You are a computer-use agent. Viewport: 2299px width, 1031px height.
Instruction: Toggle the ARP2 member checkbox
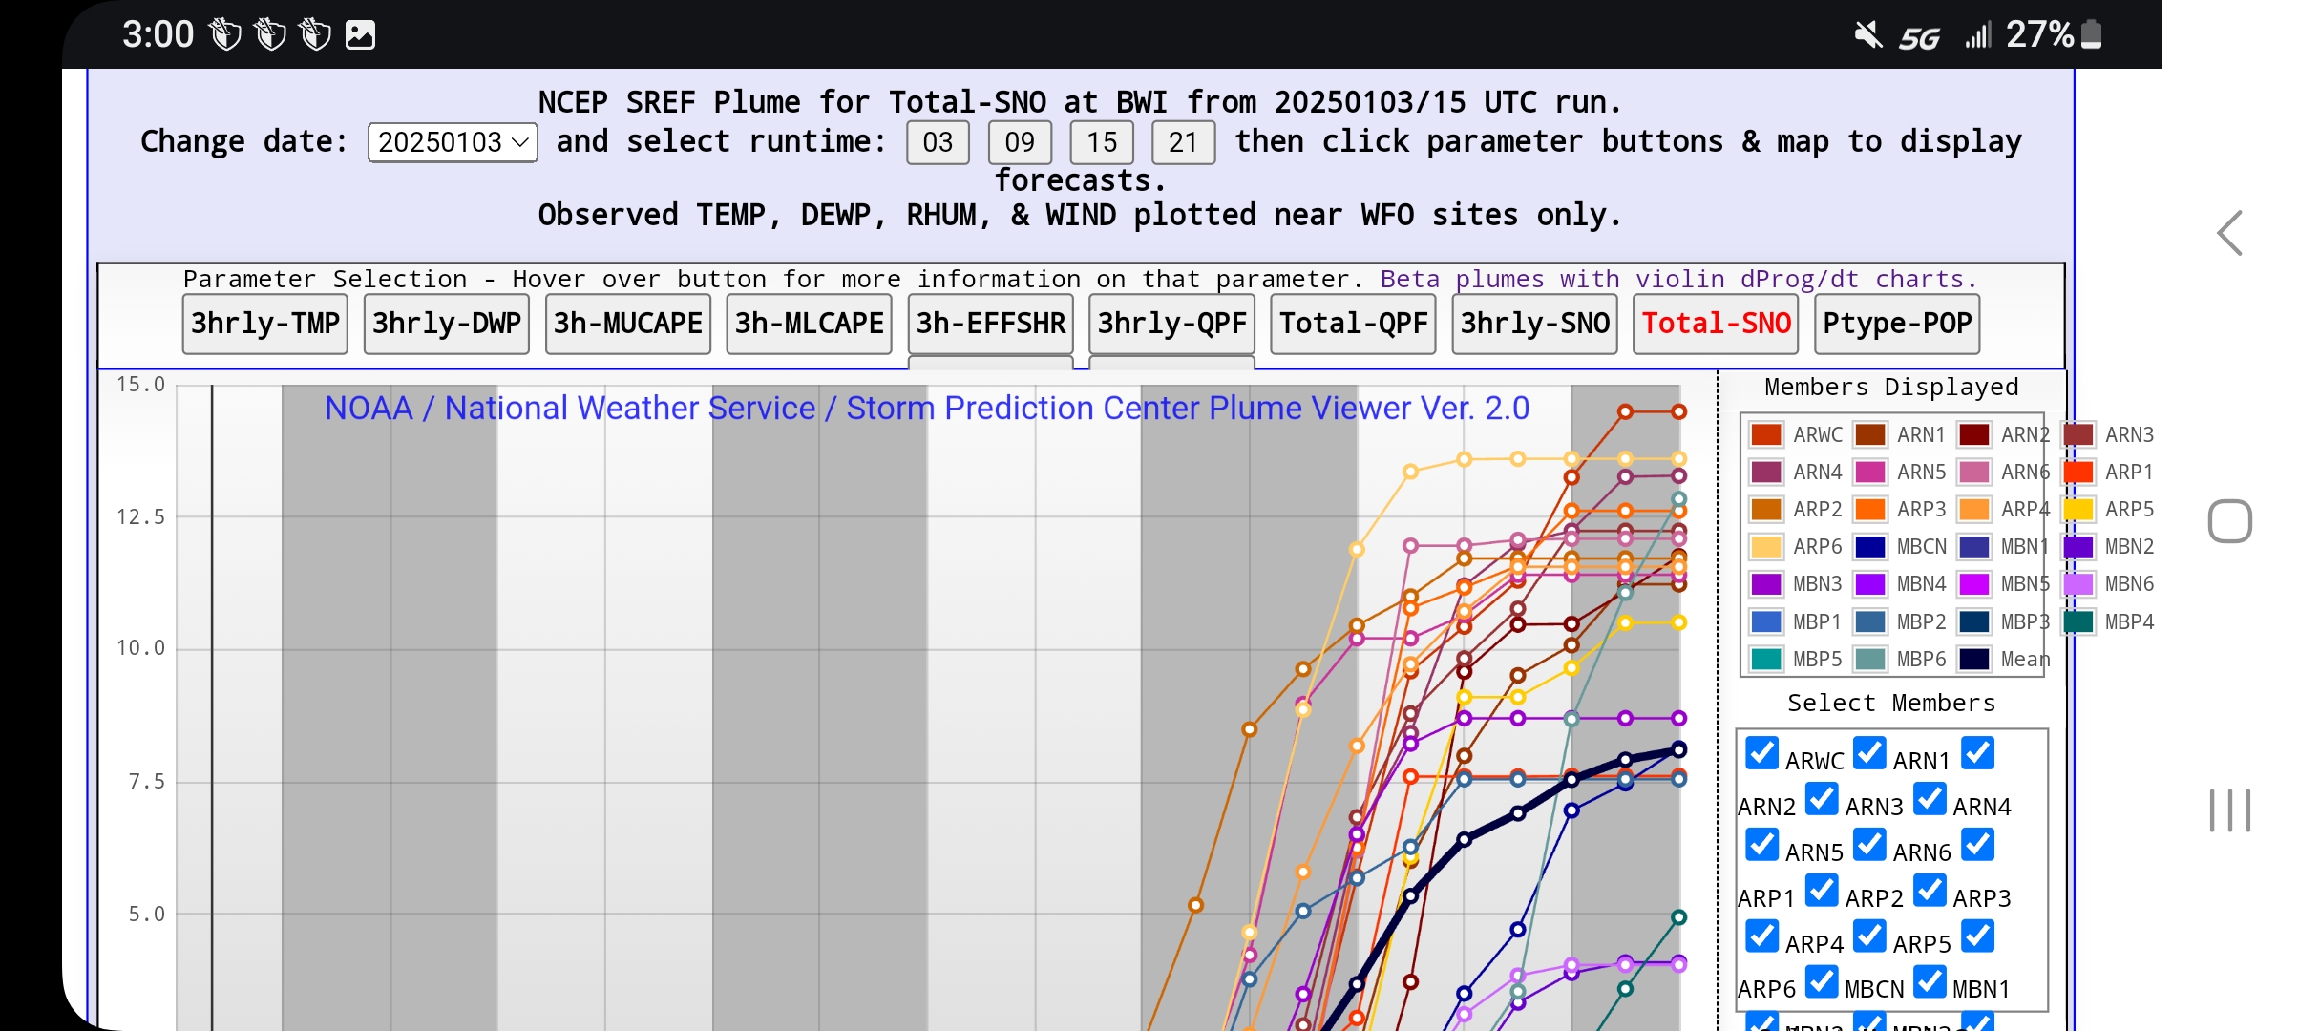[1823, 891]
